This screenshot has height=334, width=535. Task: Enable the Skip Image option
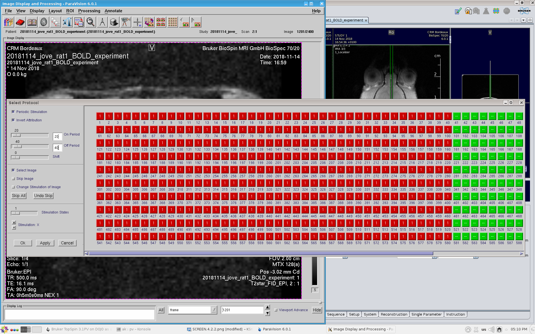pos(13,179)
